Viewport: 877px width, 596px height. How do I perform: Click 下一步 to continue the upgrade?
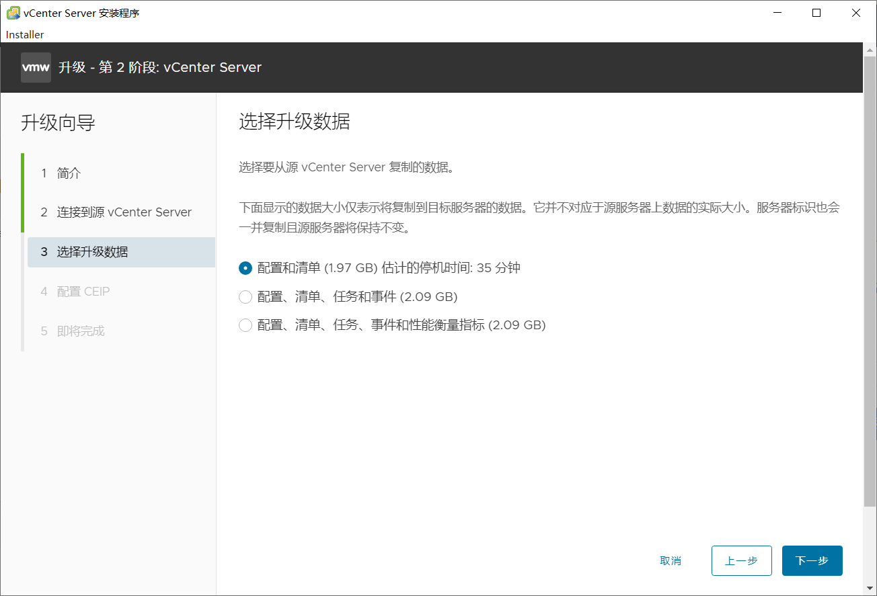pos(812,560)
